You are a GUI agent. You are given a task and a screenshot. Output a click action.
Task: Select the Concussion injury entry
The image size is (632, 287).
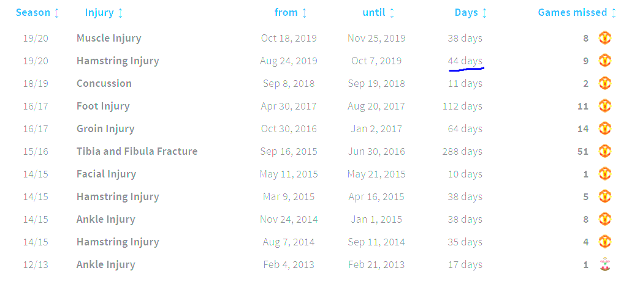click(x=104, y=83)
